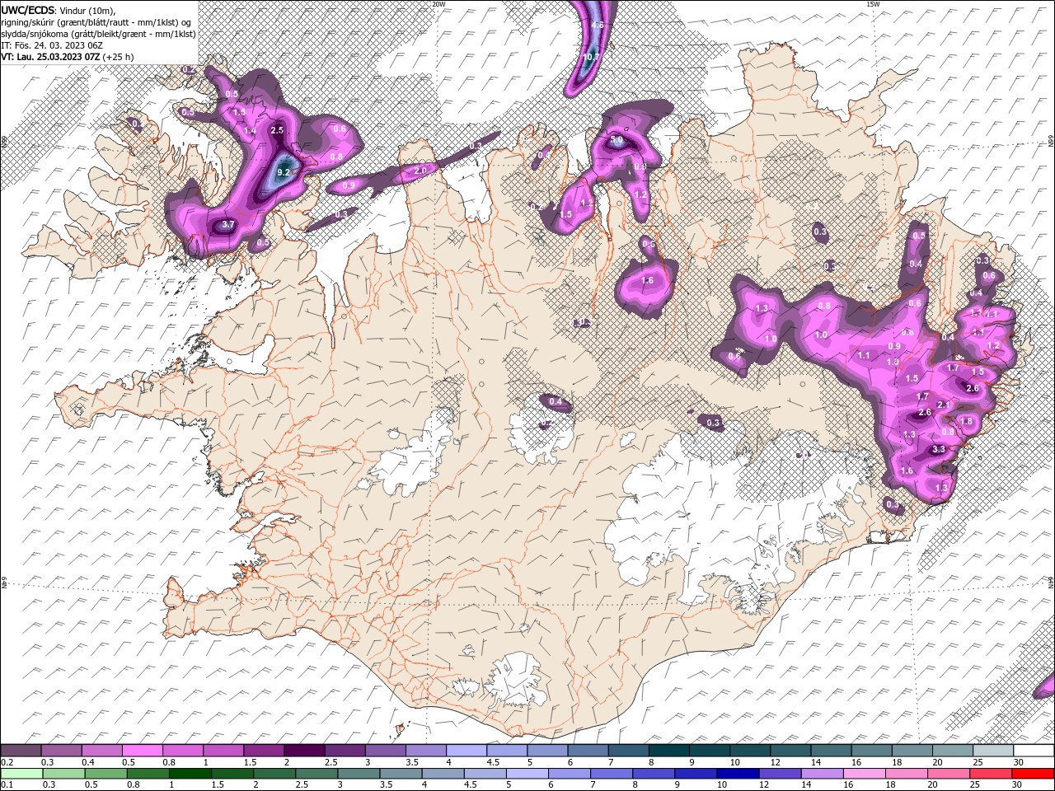
Task: Click the 2.1 snowfall value in the east
Action: [944, 405]
